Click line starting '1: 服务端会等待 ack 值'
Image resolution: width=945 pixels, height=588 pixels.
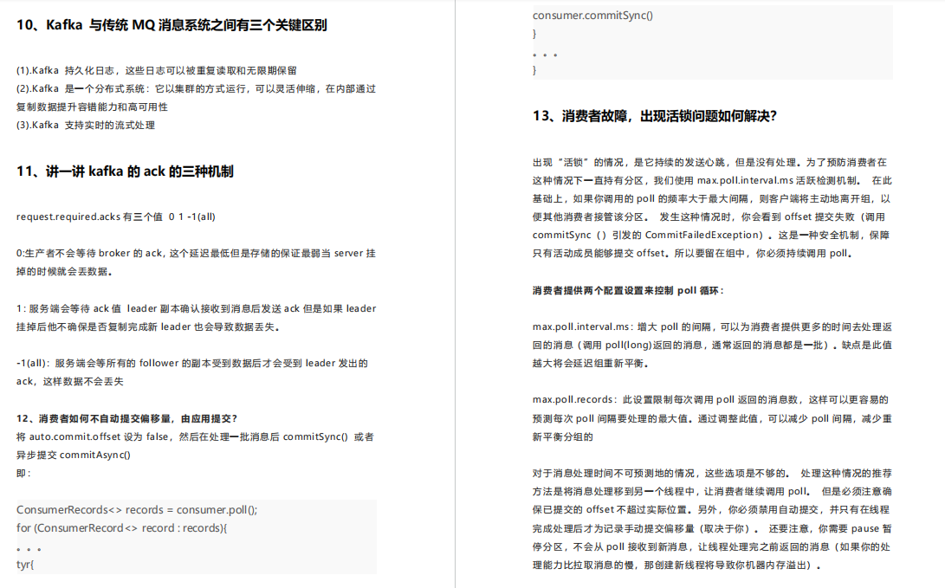[x=196, y=308]
